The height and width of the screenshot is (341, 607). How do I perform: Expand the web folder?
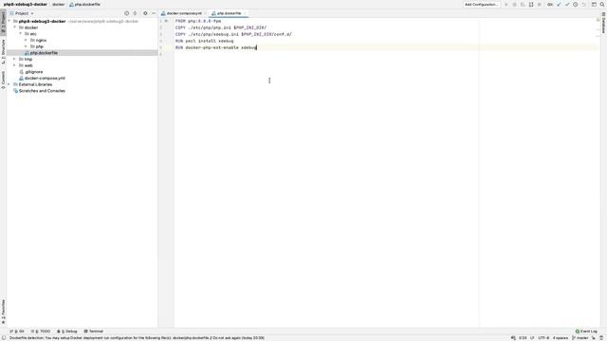pos(15,65)
